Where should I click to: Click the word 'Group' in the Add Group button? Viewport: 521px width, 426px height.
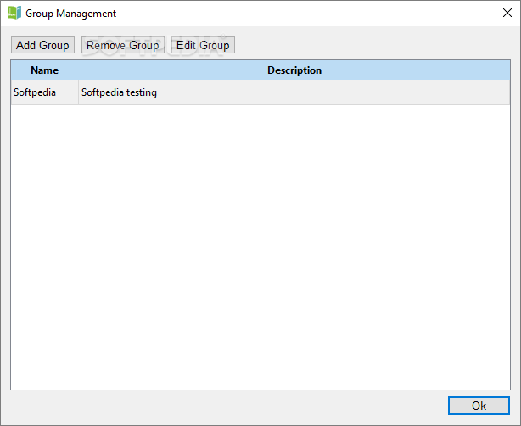53,45
